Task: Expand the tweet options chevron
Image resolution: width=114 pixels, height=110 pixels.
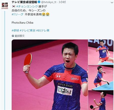Action: [x=112, y=3]
